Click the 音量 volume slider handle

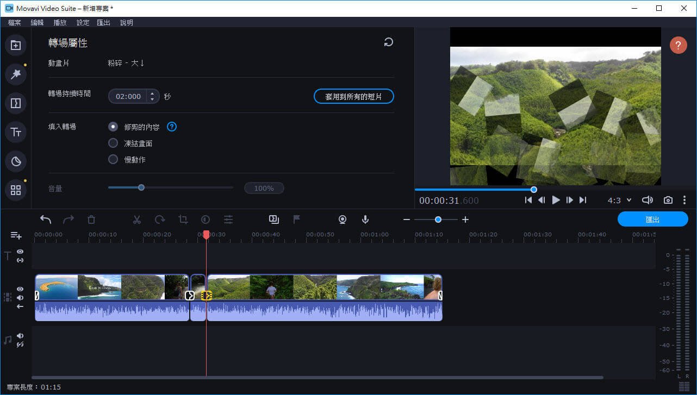pyautogui.click(x=141, y=187)
